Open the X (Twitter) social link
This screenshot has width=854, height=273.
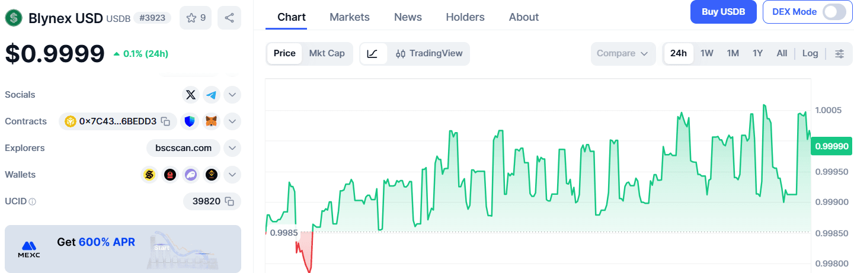click(190, 95)
